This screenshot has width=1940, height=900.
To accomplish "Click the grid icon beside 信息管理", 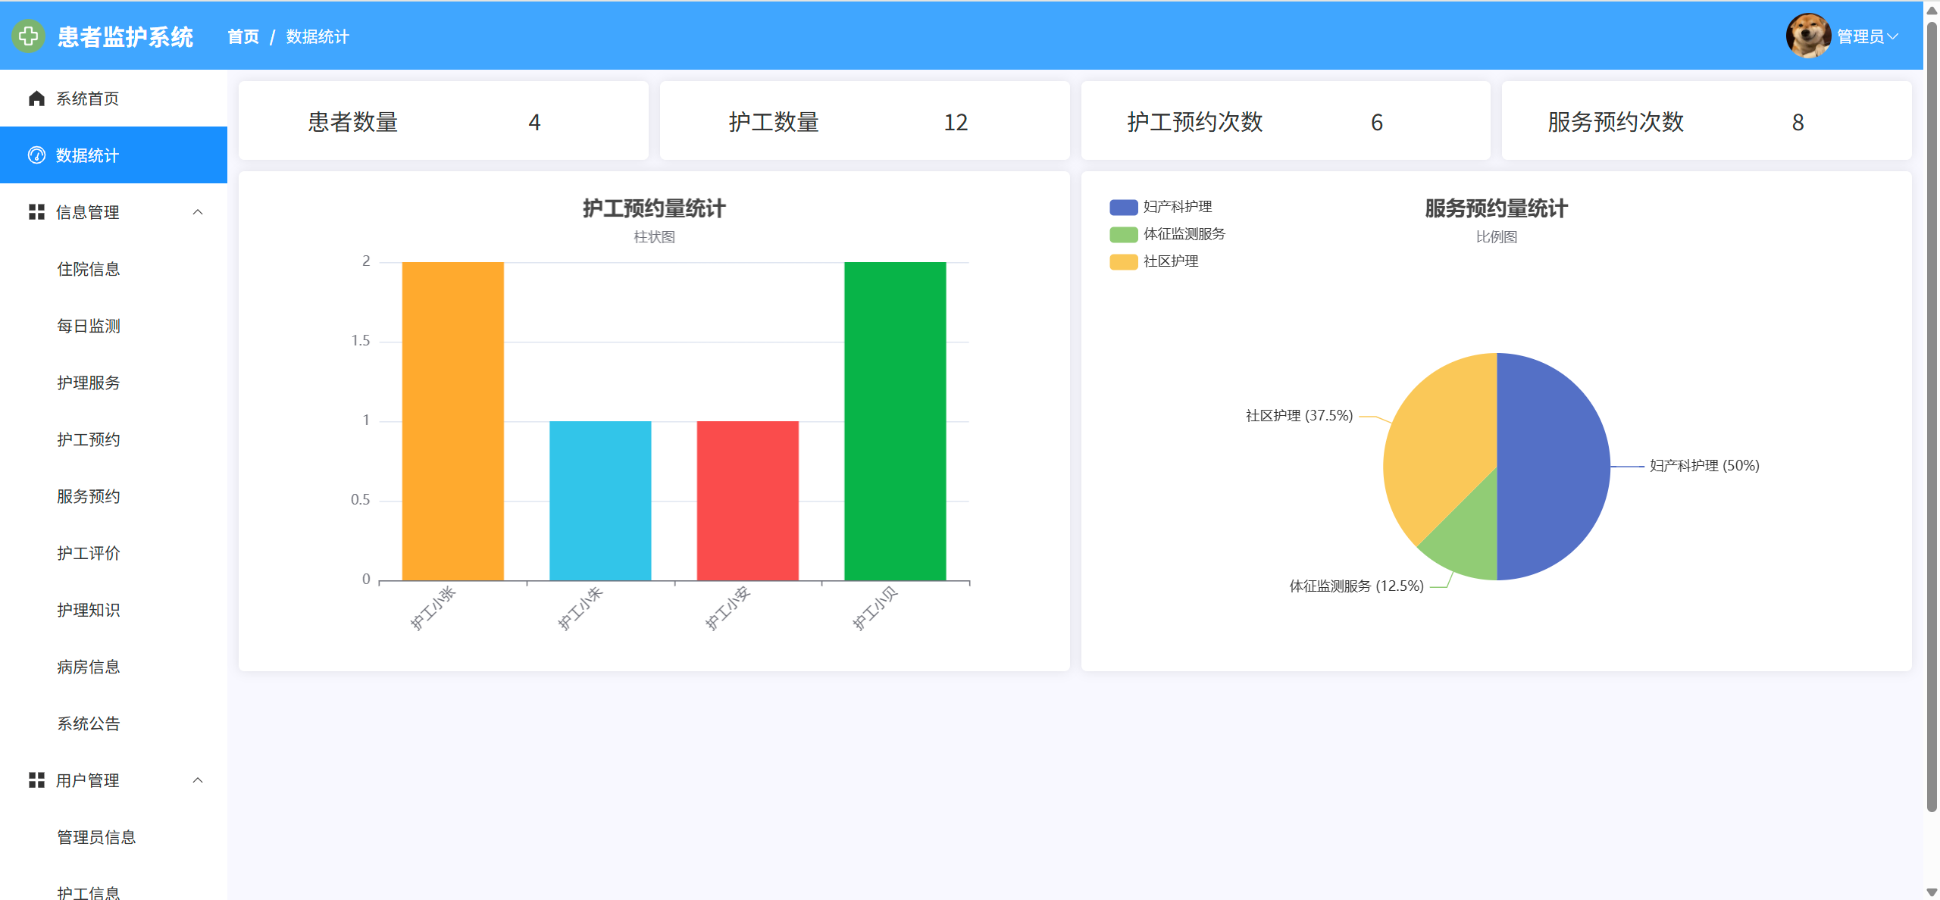I will [x=36, y=212].
